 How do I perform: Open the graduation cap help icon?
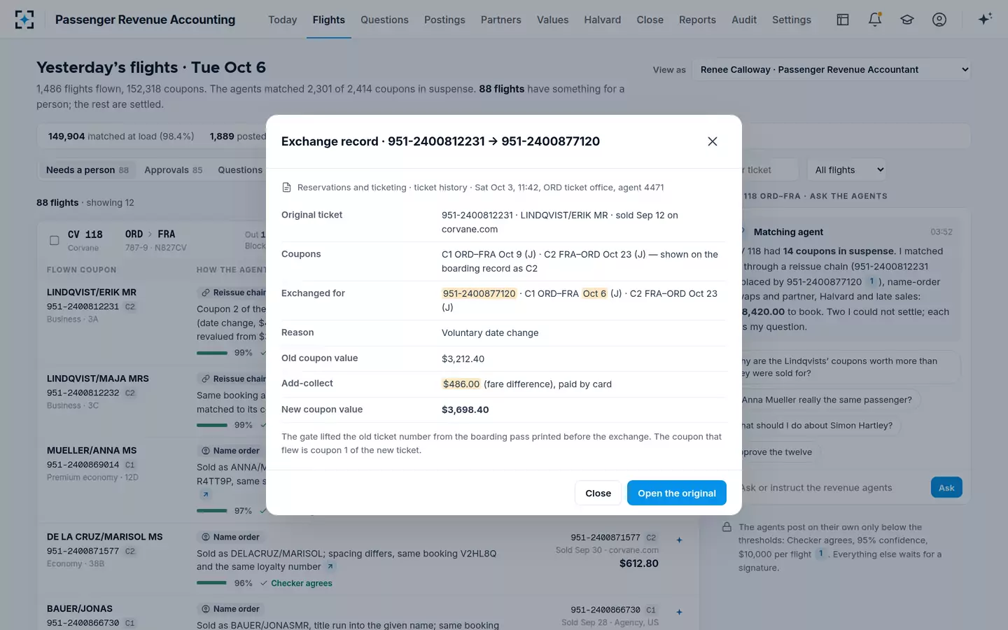[907, 20]
